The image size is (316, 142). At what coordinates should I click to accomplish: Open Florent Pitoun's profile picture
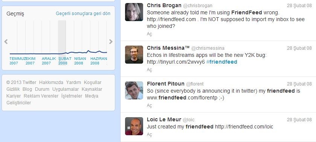[134, 90]
